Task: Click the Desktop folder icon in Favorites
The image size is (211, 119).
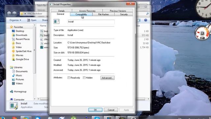Action: pyautogui.click(x=13, y=31)
